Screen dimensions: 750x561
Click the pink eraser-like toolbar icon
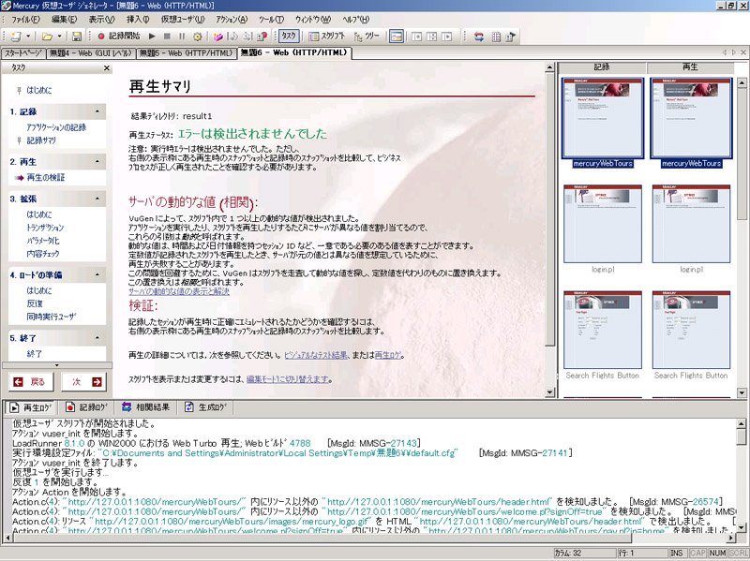click(x=218, y=37)
